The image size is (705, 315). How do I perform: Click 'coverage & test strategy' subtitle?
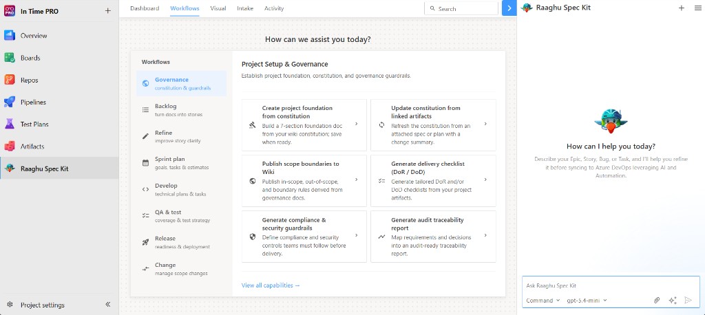click(x=182, y=220)
